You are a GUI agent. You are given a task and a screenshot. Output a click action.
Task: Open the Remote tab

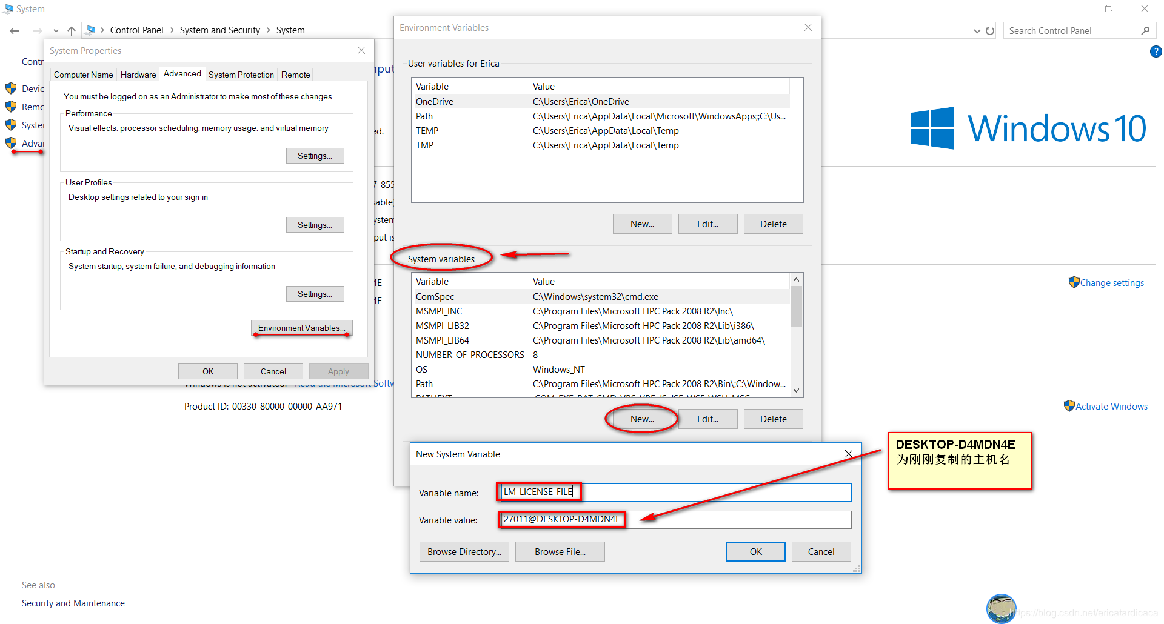[x=296, y=75]
